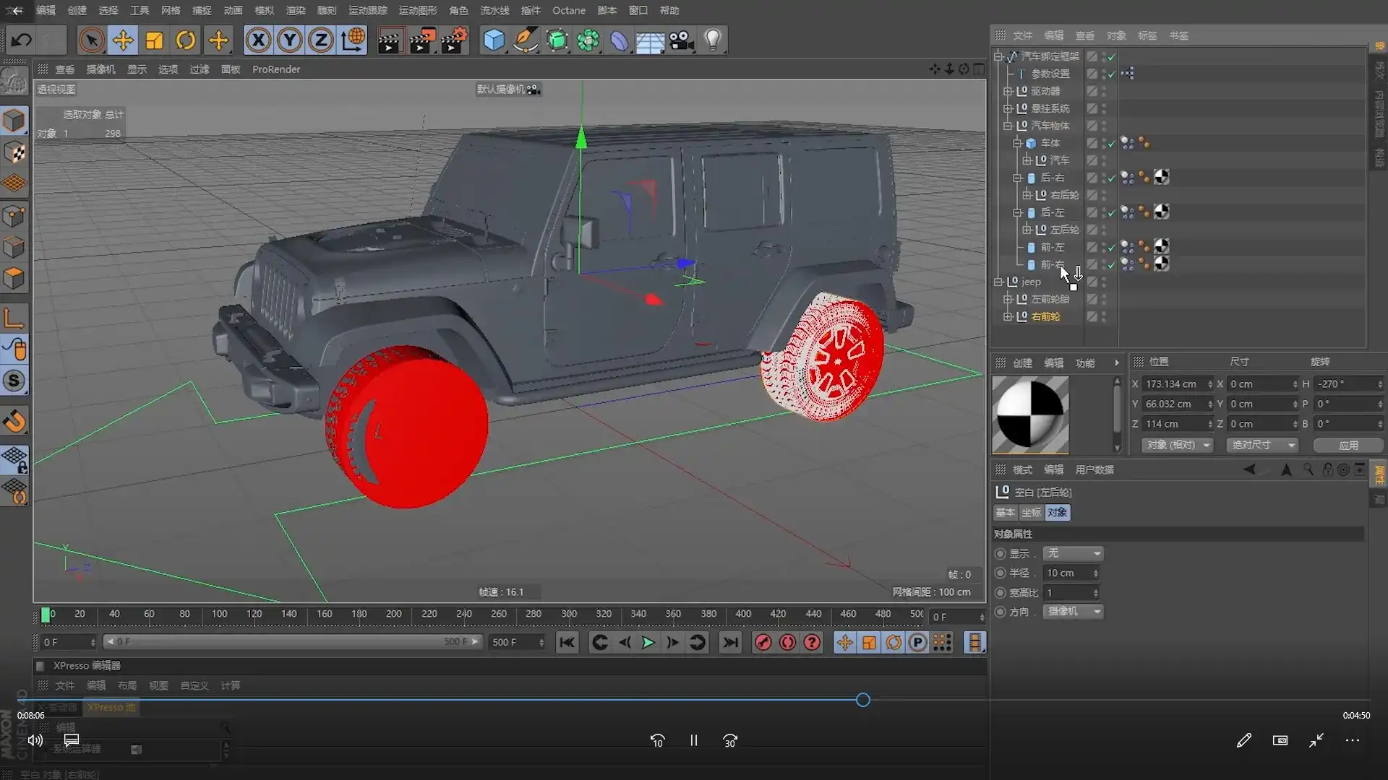Viewport: 1388px width, 780px height.
Task: Switch to the 坐标 tab in the attributes panel
Action: (1033, 512)
